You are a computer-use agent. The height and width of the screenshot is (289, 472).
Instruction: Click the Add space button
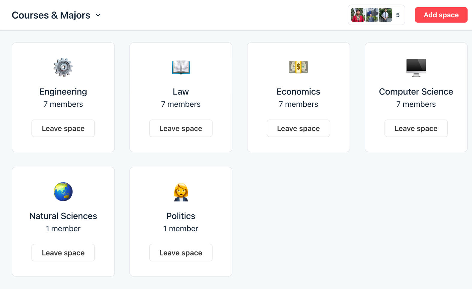point(441,15)
